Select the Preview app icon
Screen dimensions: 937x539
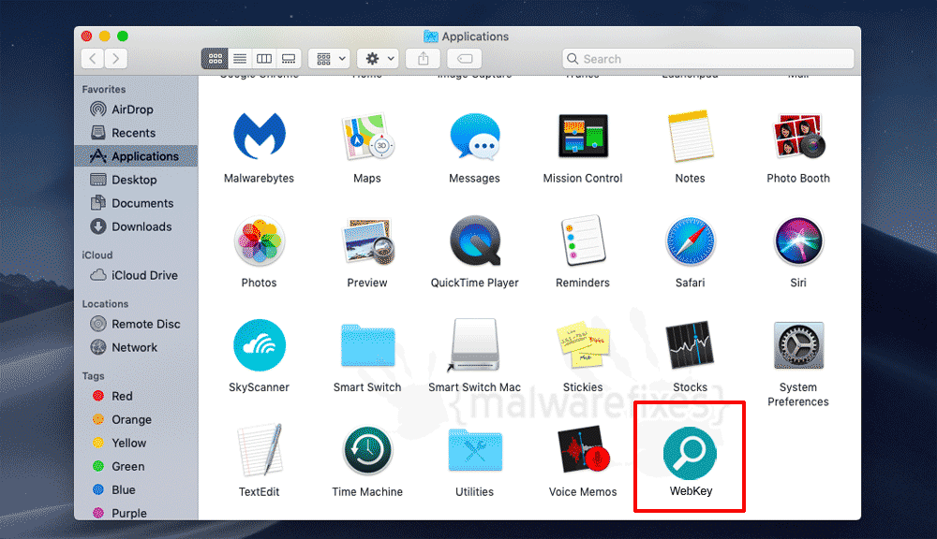click(x=367, y=241)
